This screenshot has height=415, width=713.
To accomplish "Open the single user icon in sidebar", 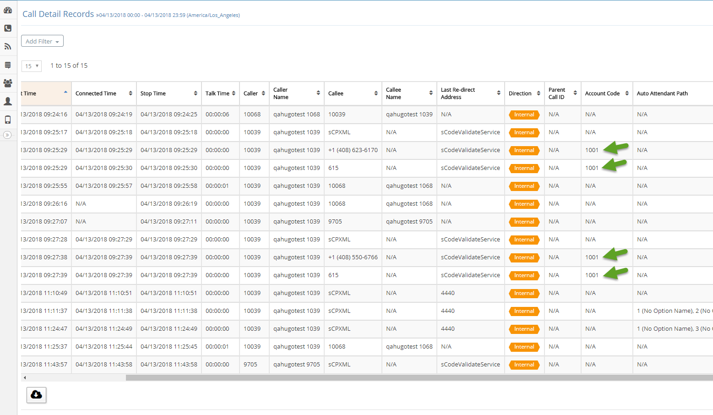I will 8,101.
